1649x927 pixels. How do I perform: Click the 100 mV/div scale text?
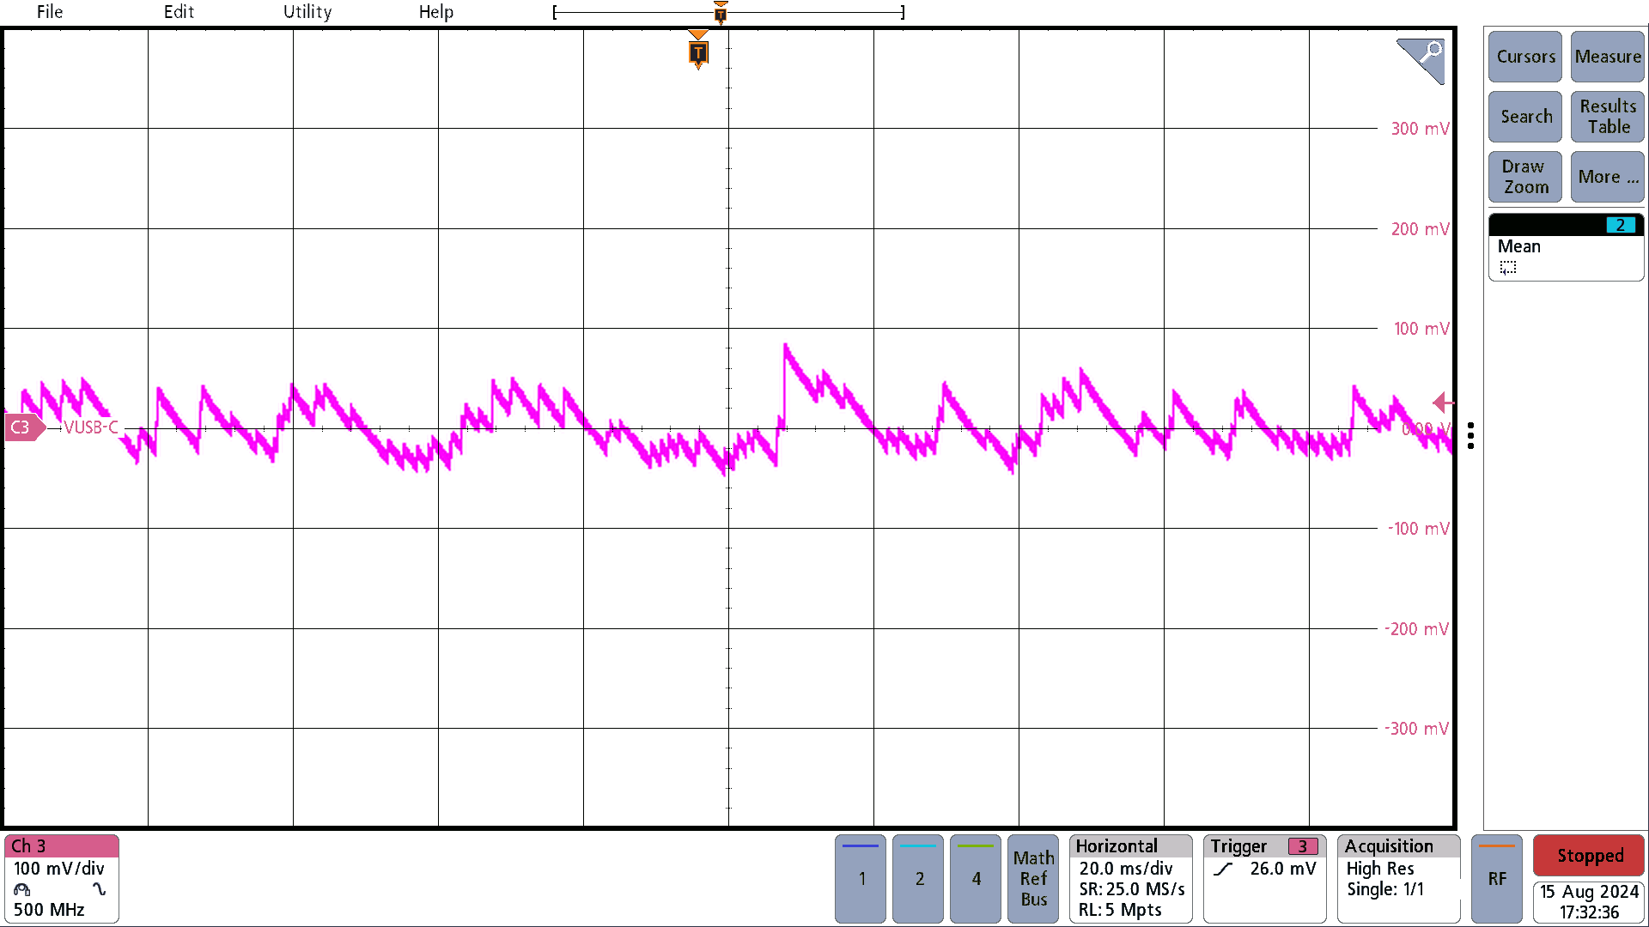(x=58, y=869)
